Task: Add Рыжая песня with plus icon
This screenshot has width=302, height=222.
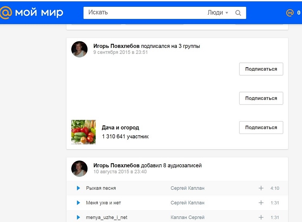Action: click(261, 188)
